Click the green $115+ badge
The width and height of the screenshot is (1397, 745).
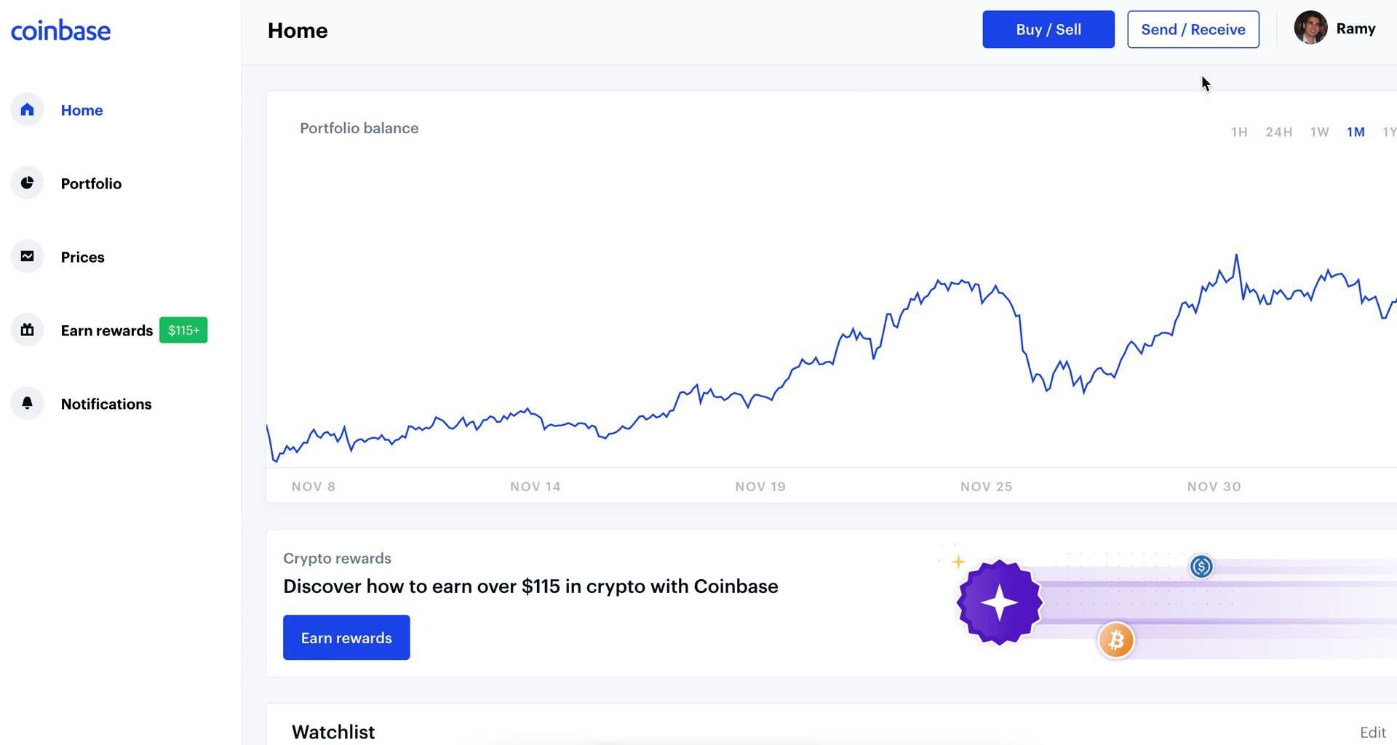pos(183,330)
